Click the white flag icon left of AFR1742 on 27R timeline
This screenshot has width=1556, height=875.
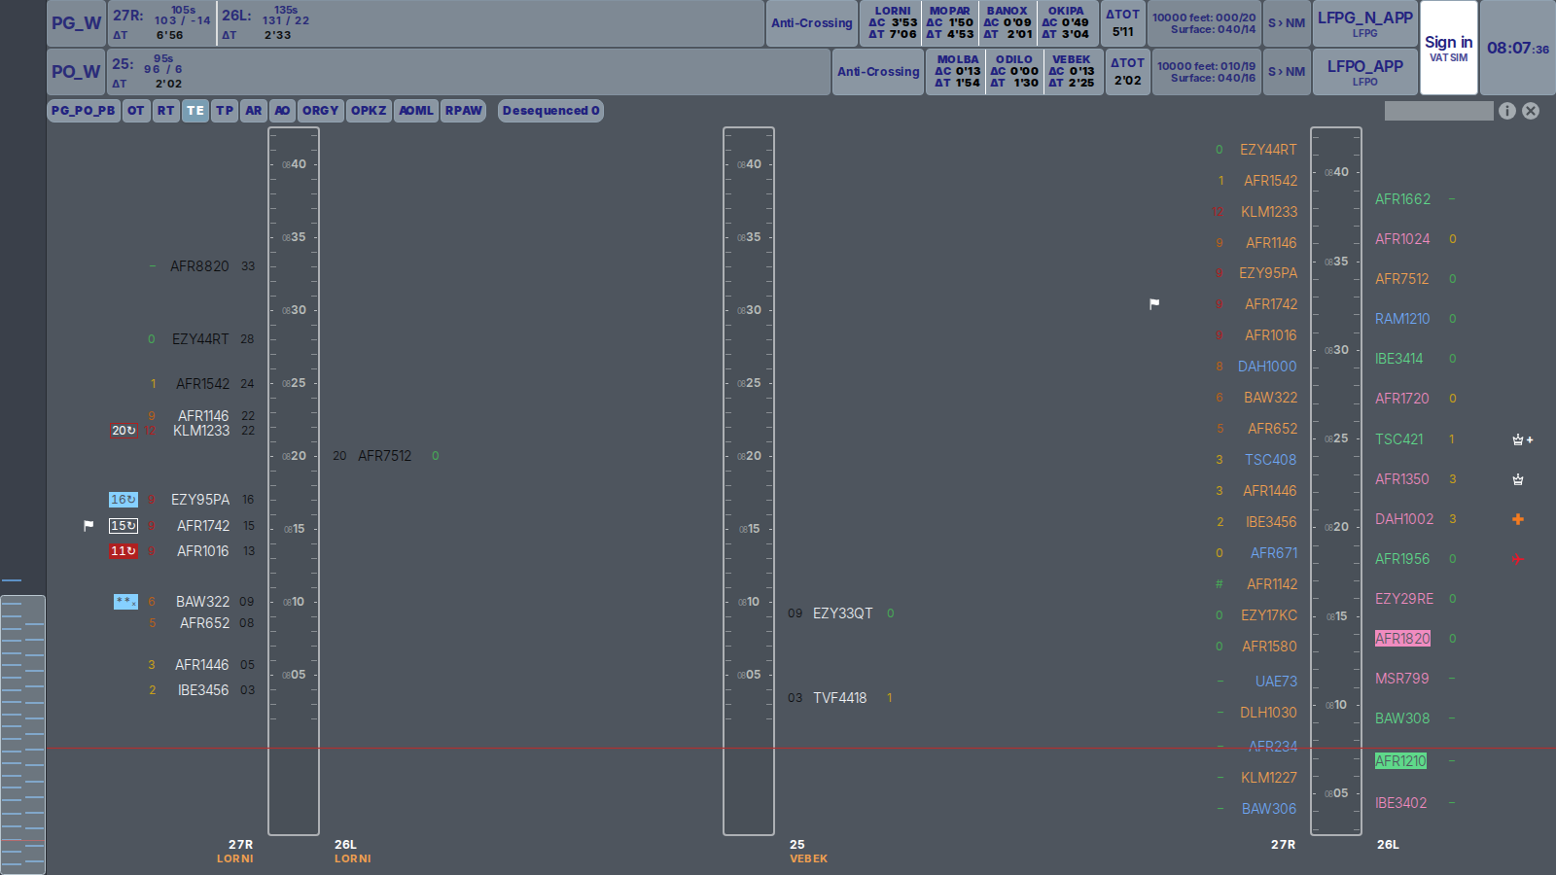(88, 526)
